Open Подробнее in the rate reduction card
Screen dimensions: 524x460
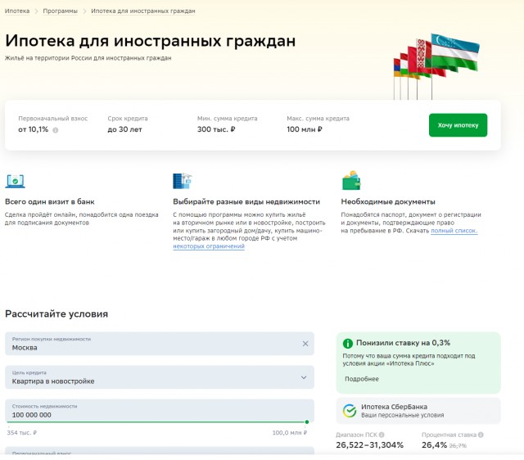point(362,379)
